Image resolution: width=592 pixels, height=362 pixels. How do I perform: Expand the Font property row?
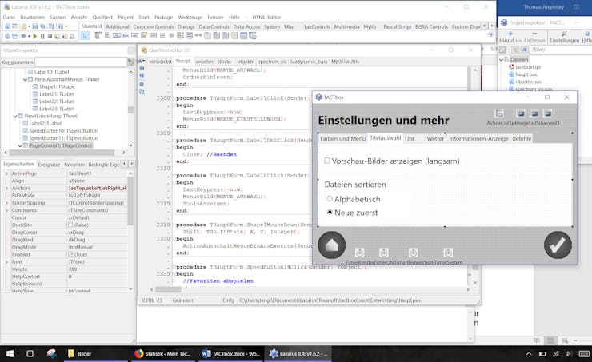coord(6,261)
